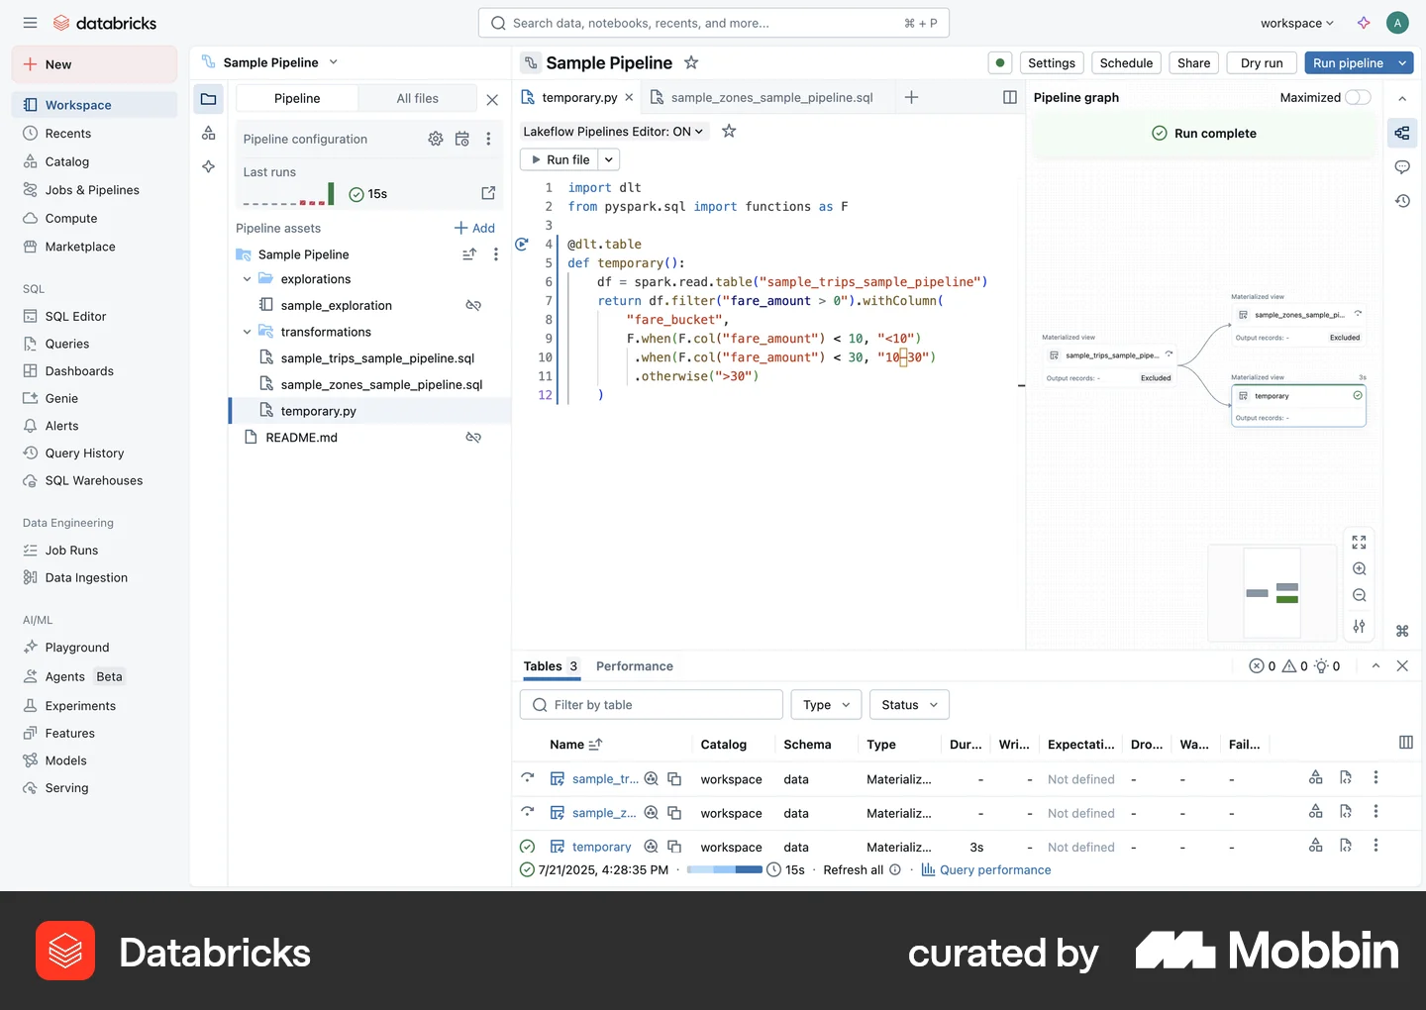Screen dimensions: 1426x1010
Task: Toggle link icon on sample_exploration row
Action: (473, 306)
